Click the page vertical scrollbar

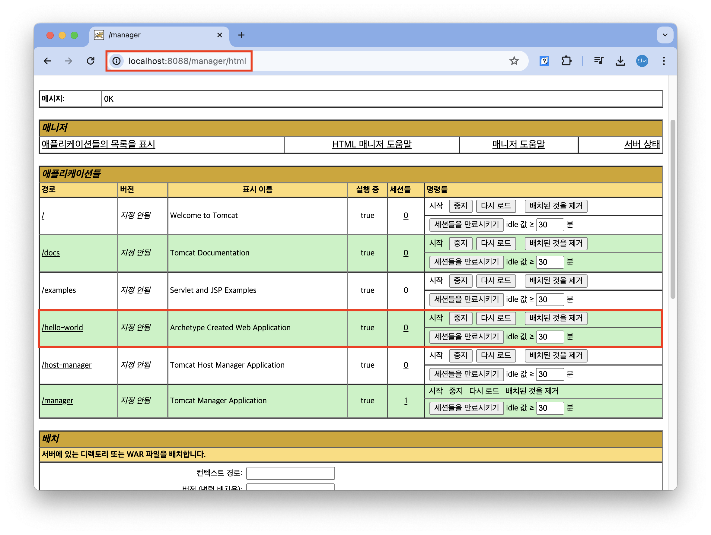click(672, 209)
